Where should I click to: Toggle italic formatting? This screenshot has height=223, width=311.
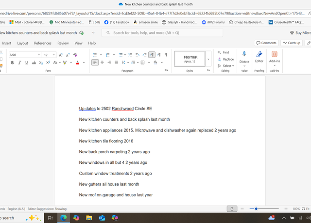[x=19, y=63]
